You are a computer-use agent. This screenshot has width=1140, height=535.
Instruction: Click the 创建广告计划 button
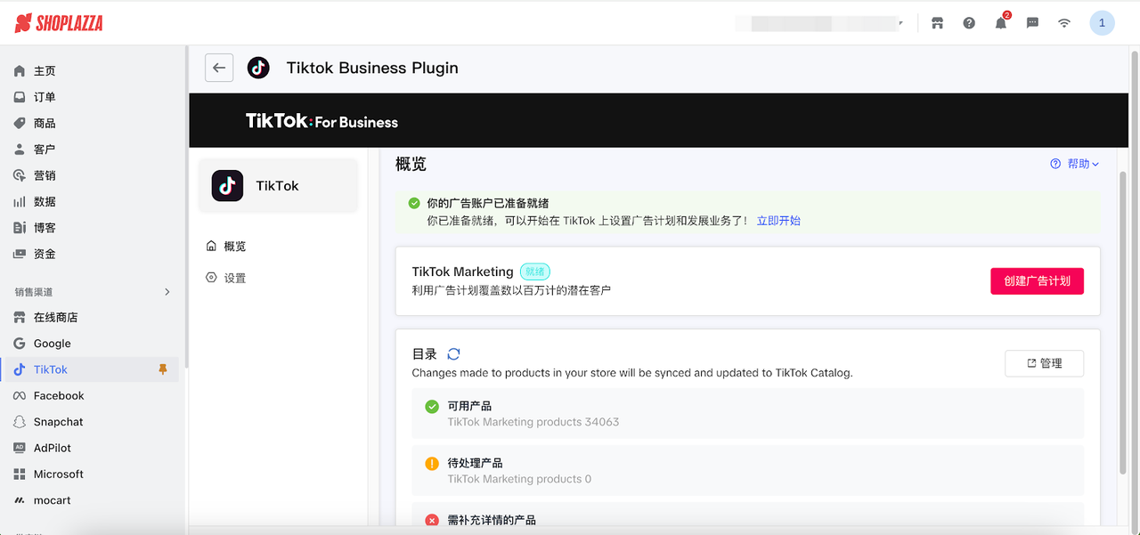[x=1037, y=280]
